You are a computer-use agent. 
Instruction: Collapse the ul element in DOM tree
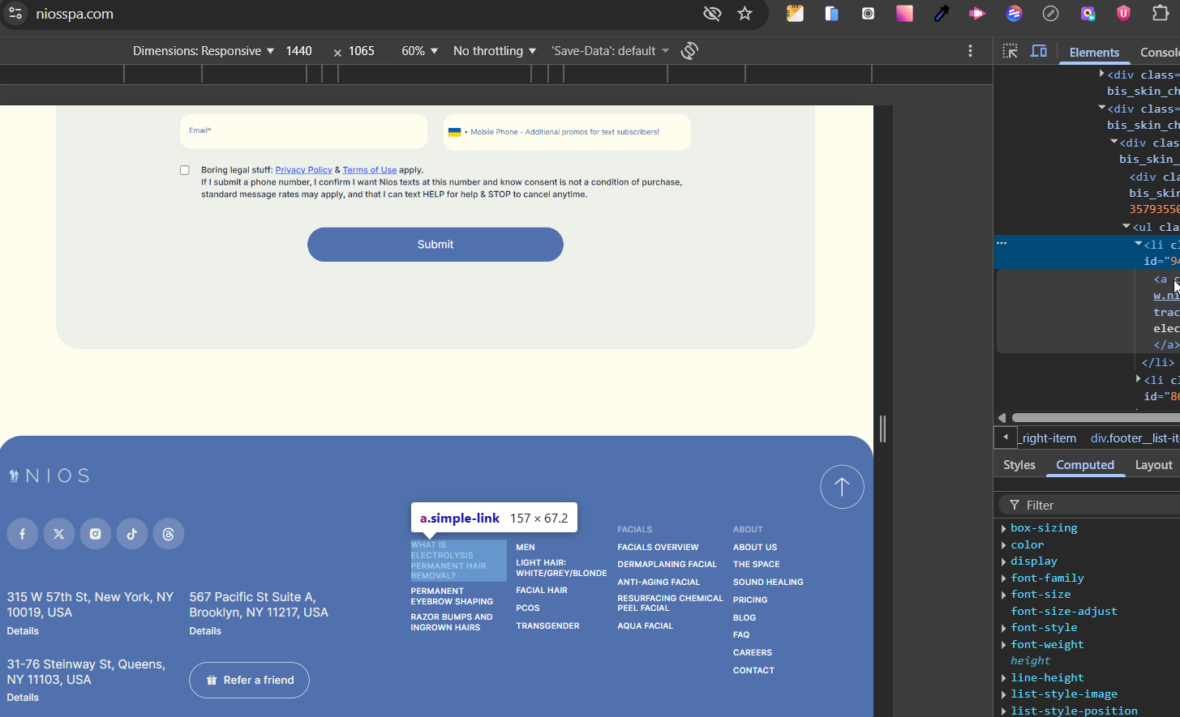point(1126,227)
